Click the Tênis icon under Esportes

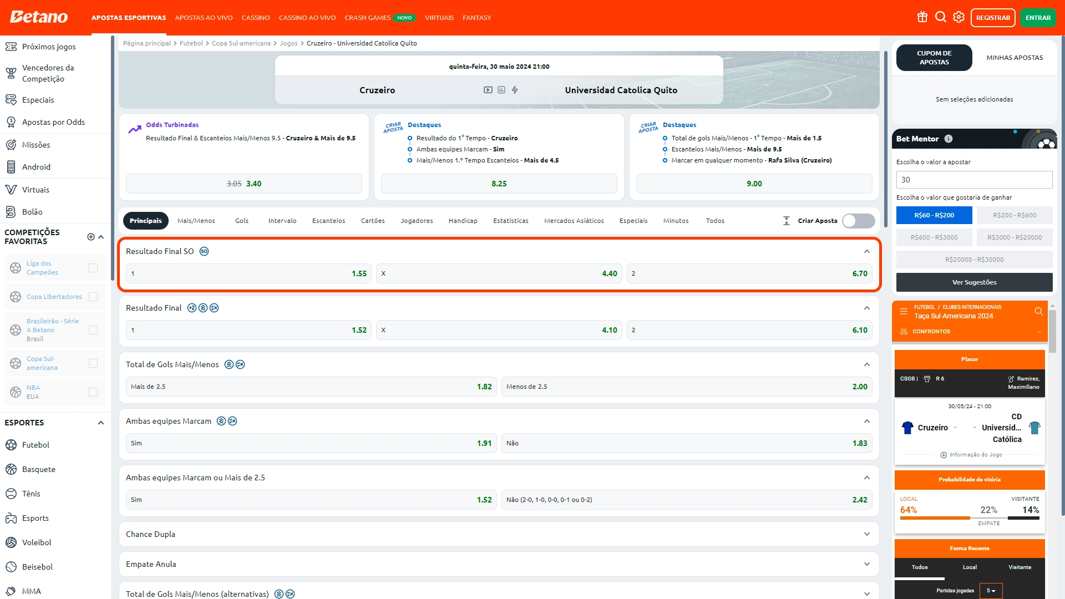11,494
